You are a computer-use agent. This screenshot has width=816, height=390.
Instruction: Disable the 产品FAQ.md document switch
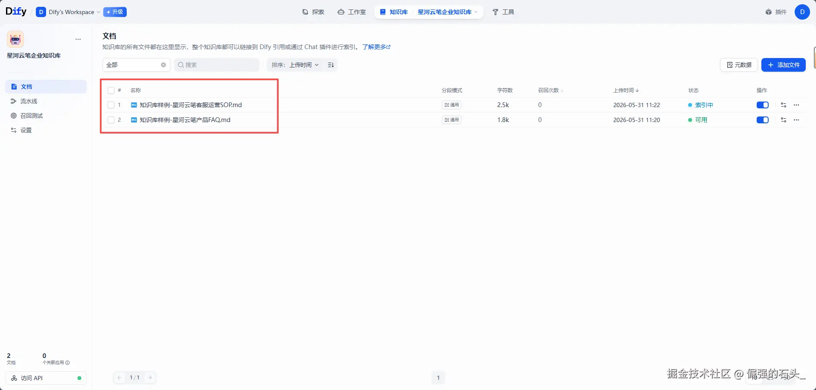coord(763,120)
